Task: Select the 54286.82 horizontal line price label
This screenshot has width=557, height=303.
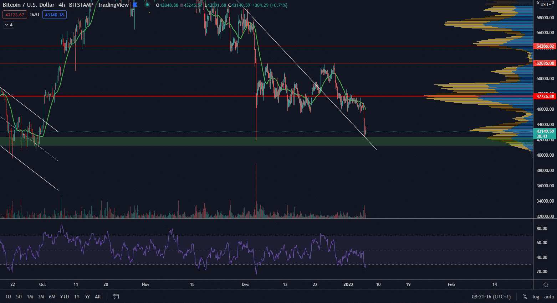Action: click(x=545, y=46)
